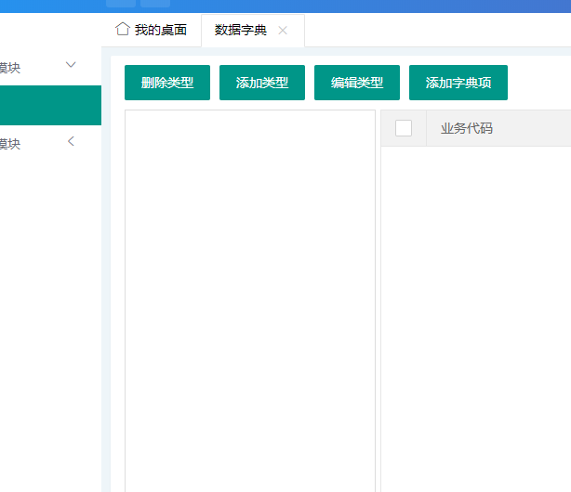Click the 业务代码 column header
Image resolution: width=571 pixels, height=492 pixels.
pyautogui.click(x=467, y=128)
